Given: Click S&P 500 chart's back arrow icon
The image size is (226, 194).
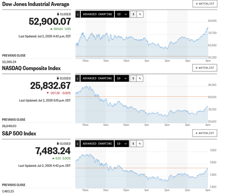Looking at the screenshot, I should pos(78,144).
